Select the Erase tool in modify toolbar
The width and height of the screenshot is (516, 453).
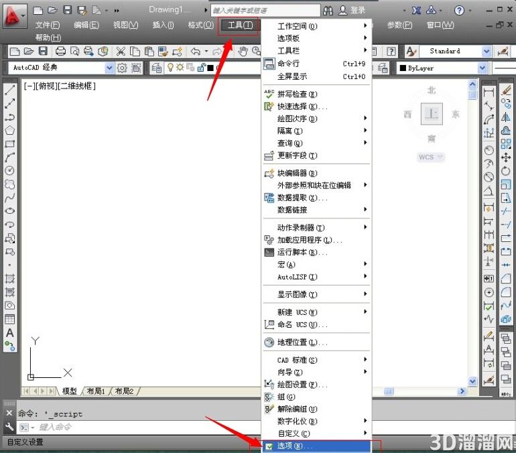coord(506,90)
